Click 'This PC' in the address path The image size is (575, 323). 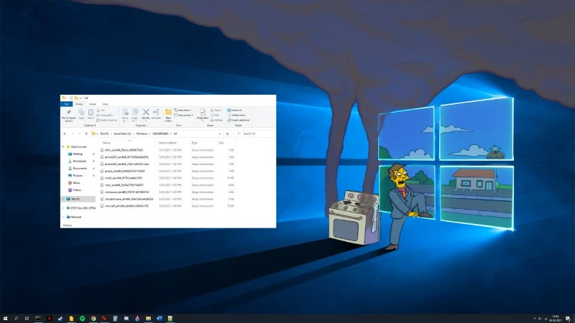pos(104,134)
